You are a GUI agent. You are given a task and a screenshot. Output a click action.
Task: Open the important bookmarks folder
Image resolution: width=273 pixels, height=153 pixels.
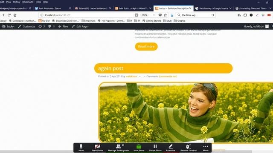pos(88,21)
